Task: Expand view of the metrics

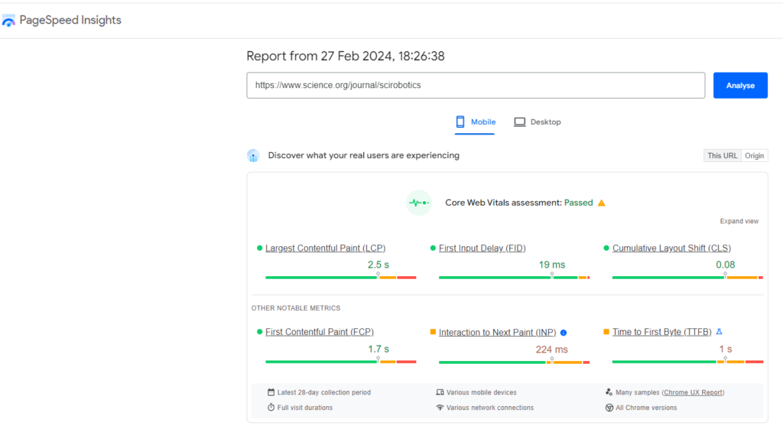Action: tap(739, 221)
